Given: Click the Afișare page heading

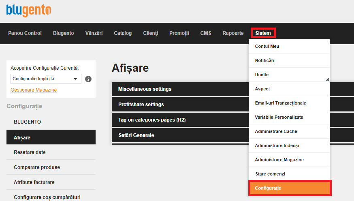Looking at the screenshot, I should 130,68.
